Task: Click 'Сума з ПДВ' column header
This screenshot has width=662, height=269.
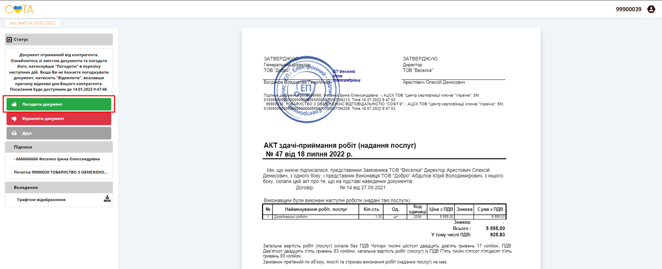Action: [490, 209]
